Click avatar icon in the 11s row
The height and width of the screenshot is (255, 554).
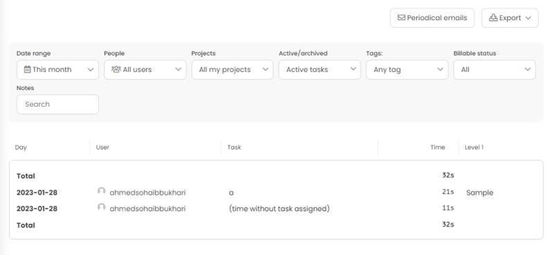(101, 207)
